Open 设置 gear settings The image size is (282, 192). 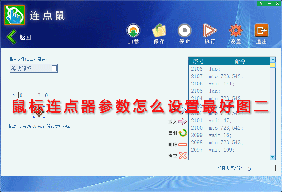click(x=236, y=31)
